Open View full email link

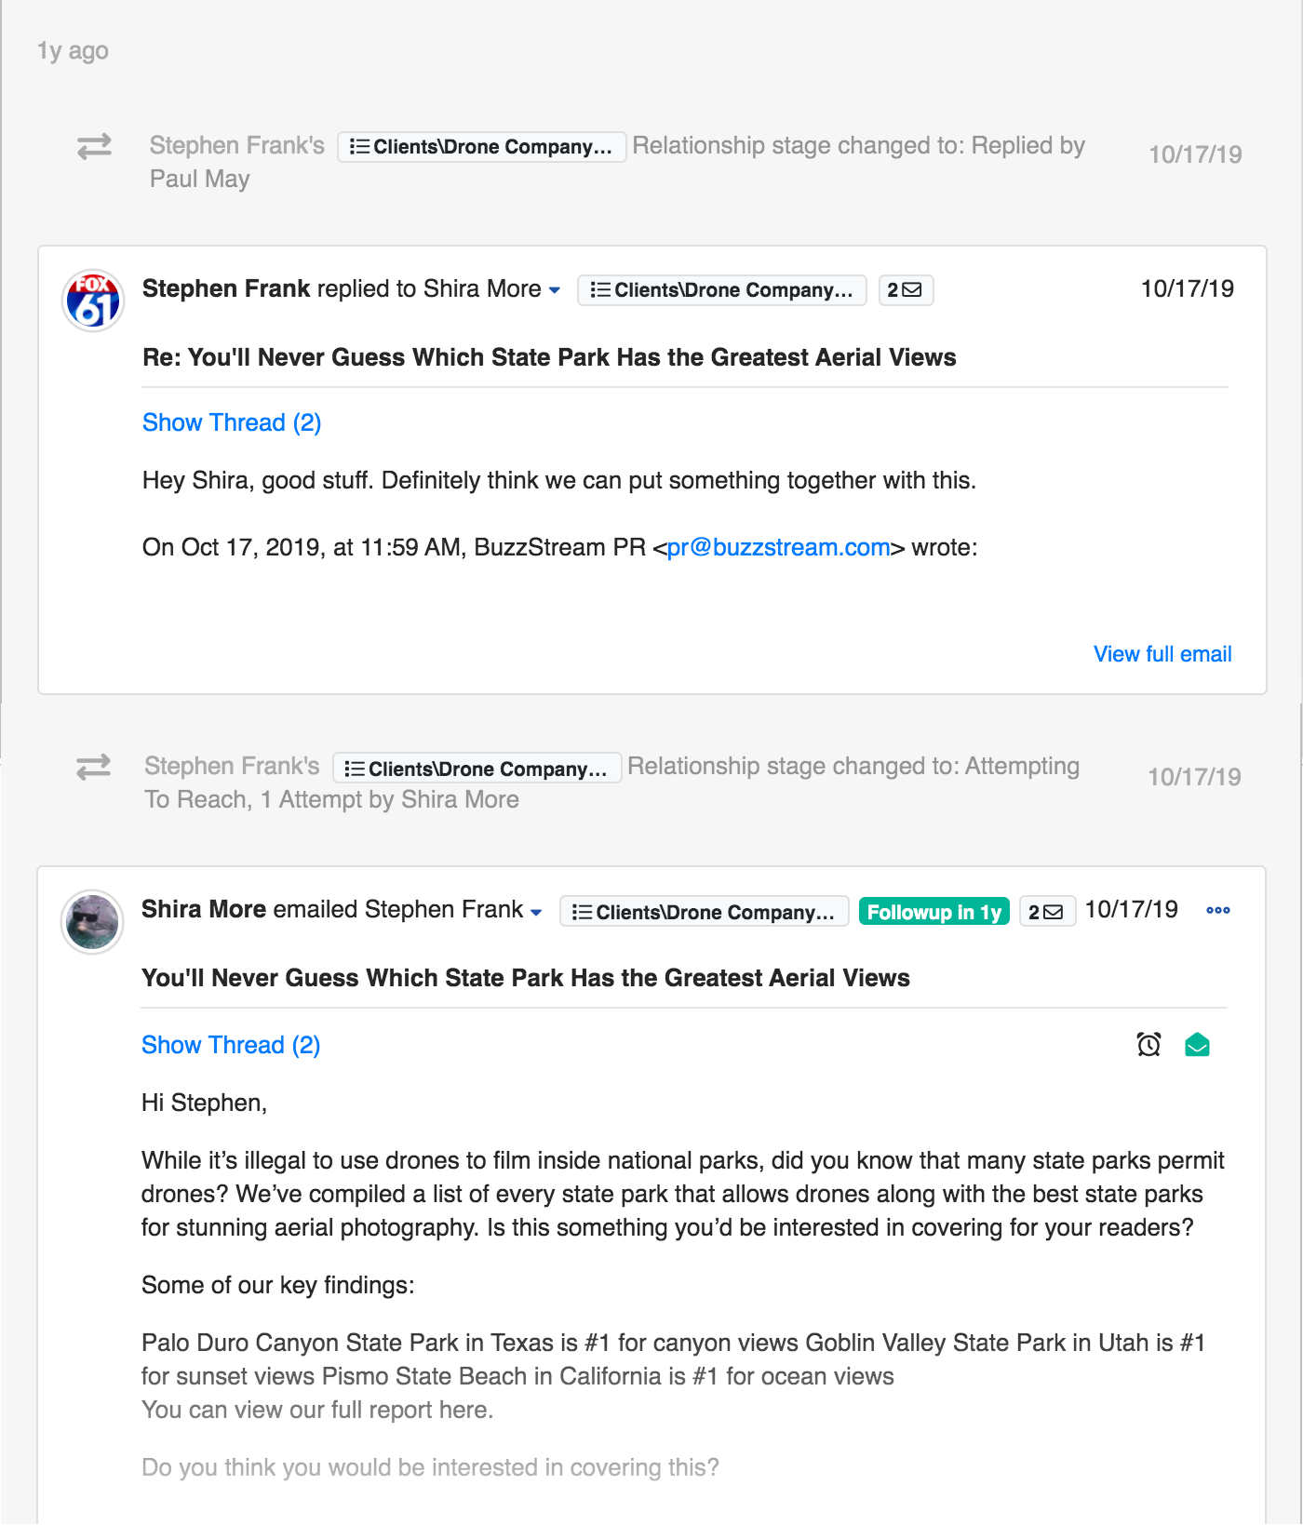click(x=1162, y=654)
